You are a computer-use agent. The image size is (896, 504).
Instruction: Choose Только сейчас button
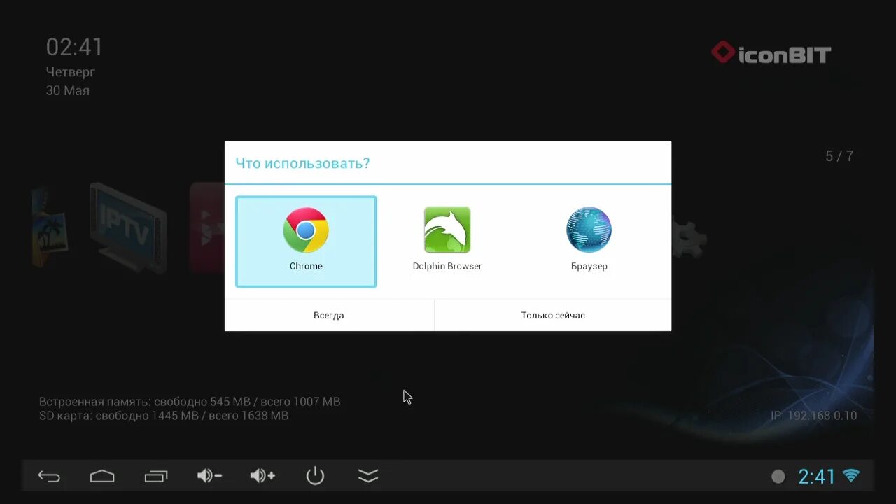coord(553,316)
